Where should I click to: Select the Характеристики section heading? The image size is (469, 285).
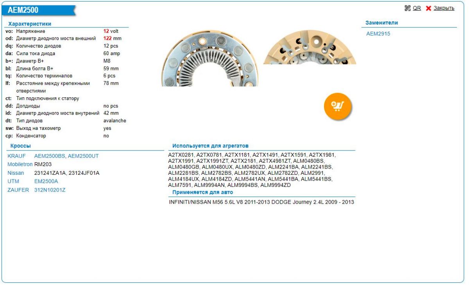[30, 24]
